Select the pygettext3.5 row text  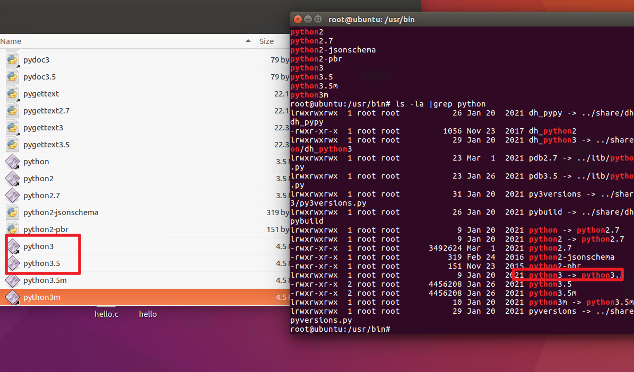(x=47, y=145)
